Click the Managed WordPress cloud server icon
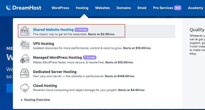The height and width of the screenshot is (110, 205). tap(25, 59)
